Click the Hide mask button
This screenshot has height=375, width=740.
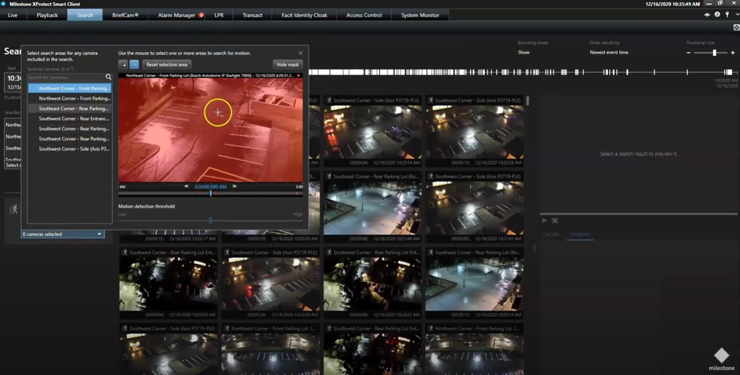(x=288, y=65)
